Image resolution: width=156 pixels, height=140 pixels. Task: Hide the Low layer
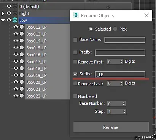tap(9, 20)
